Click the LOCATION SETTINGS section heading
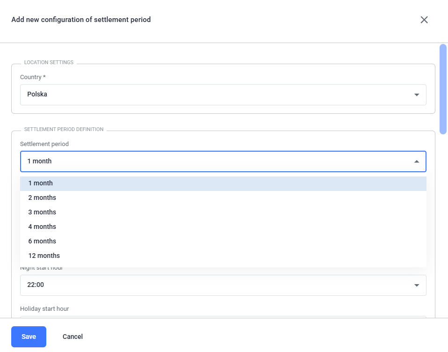This screenshot has height=352, width=448. 49,62
